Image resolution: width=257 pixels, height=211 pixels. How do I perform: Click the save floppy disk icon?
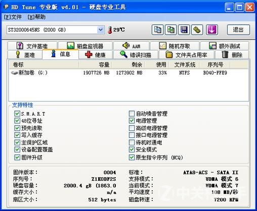pos(184,30)
